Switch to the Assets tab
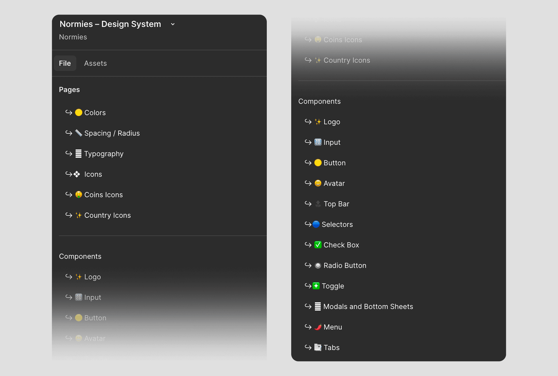The height and width of the screenshot is (376, 558). (x=95, y=63)
